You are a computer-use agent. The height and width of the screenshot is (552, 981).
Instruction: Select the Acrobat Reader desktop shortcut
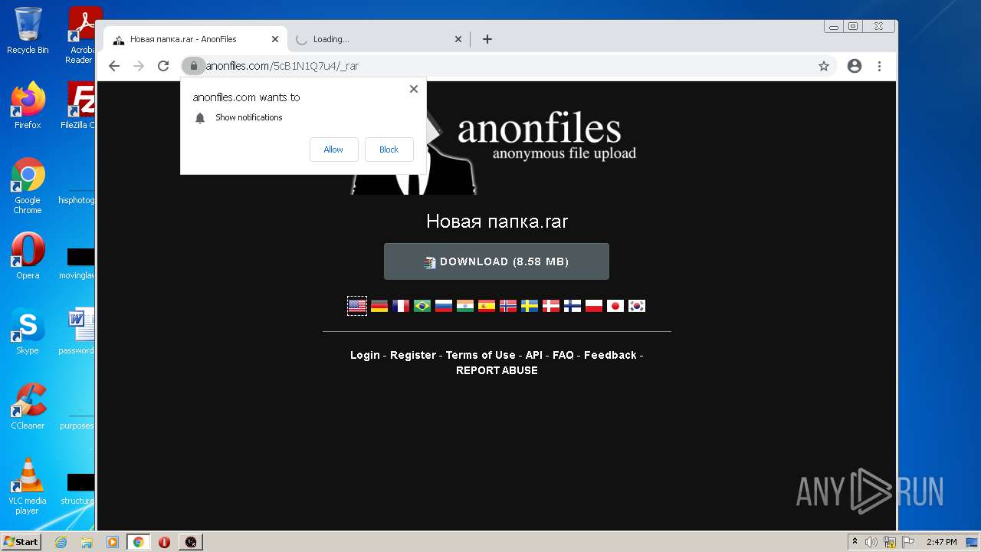[x=81, y=35]
